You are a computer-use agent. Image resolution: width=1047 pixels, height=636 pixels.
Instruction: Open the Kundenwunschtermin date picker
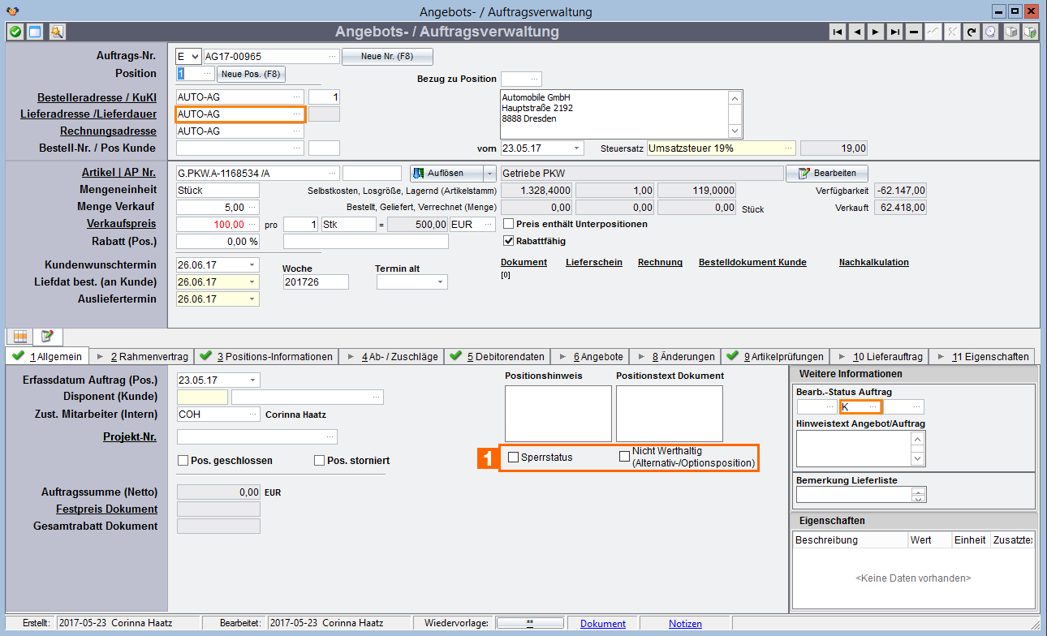252,264
